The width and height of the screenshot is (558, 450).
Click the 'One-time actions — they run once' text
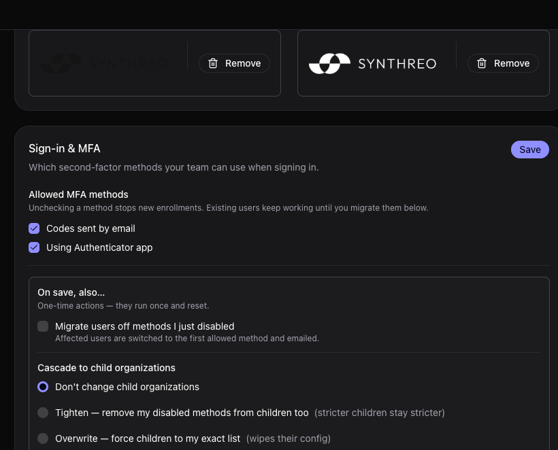123,306
